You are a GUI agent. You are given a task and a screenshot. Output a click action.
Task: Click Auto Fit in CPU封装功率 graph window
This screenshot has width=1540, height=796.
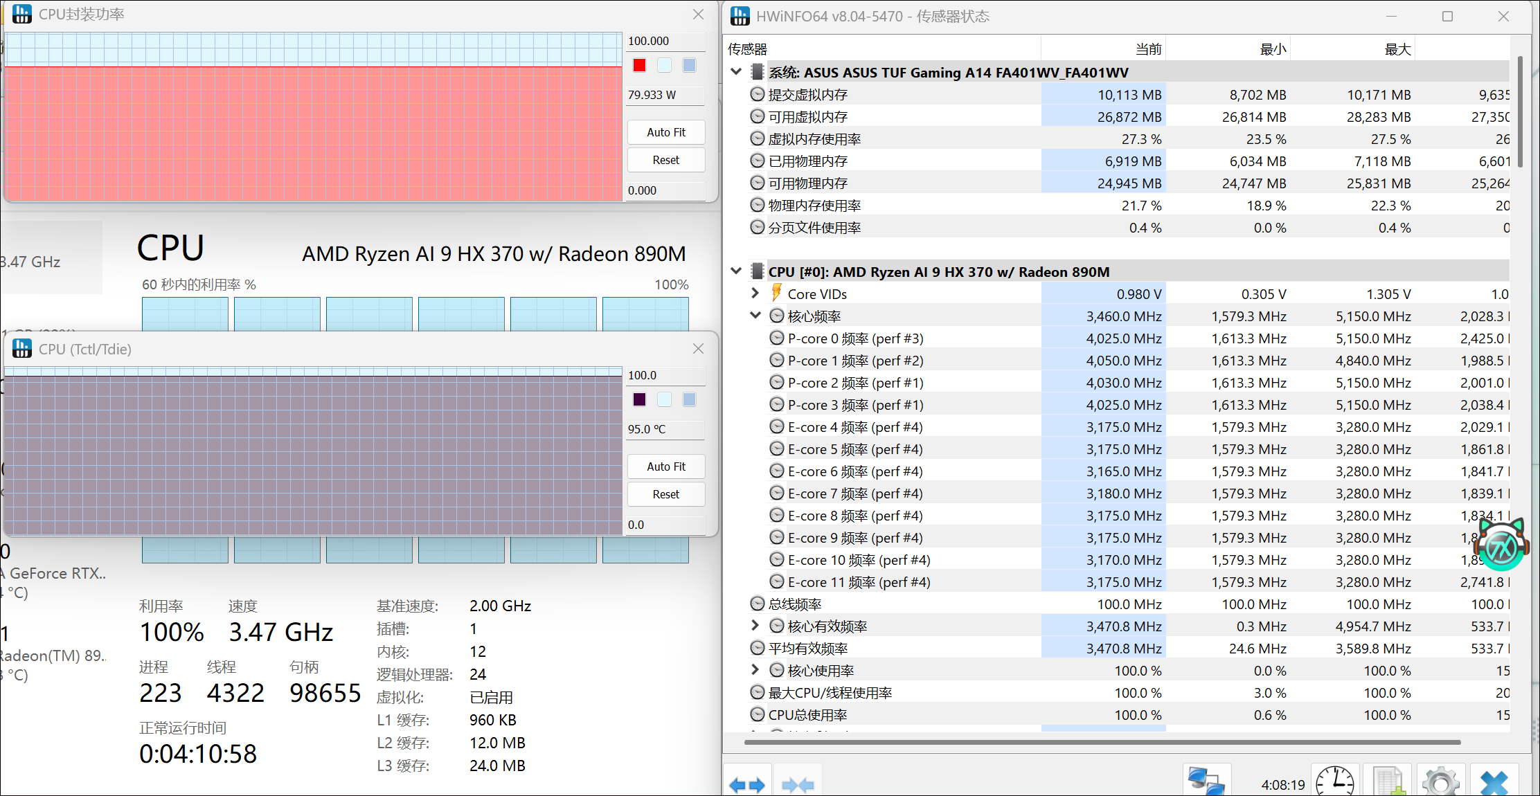click(666, 132)
